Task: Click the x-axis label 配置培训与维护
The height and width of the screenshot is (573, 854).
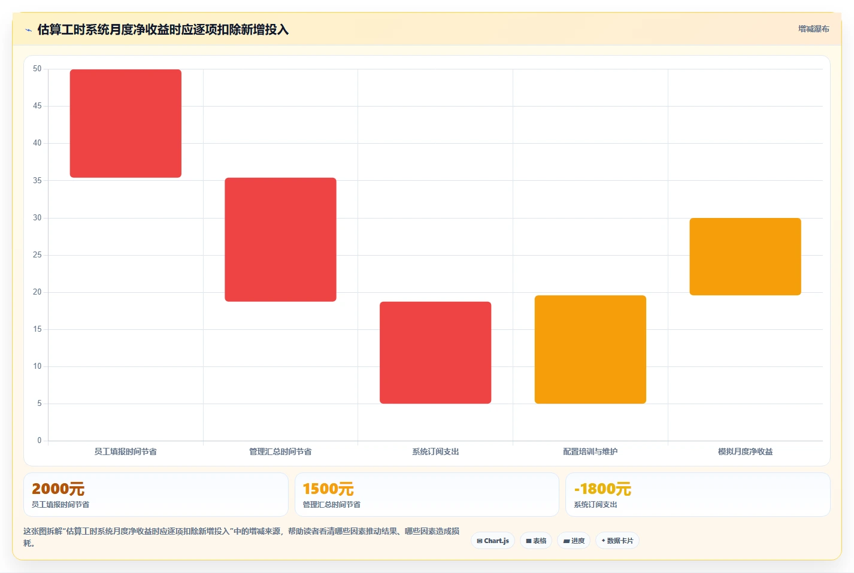Action: (x=590, y=451)
